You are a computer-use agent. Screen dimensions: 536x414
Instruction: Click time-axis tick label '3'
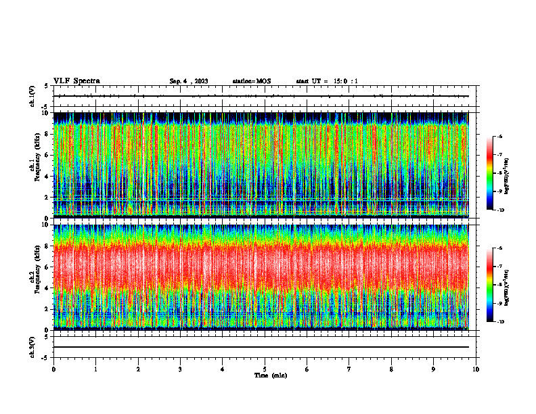coord(180,369)
